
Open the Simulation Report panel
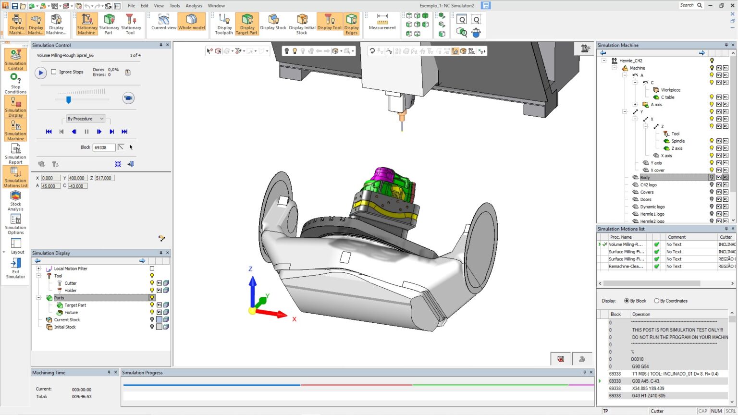click(x=15, y=153)
